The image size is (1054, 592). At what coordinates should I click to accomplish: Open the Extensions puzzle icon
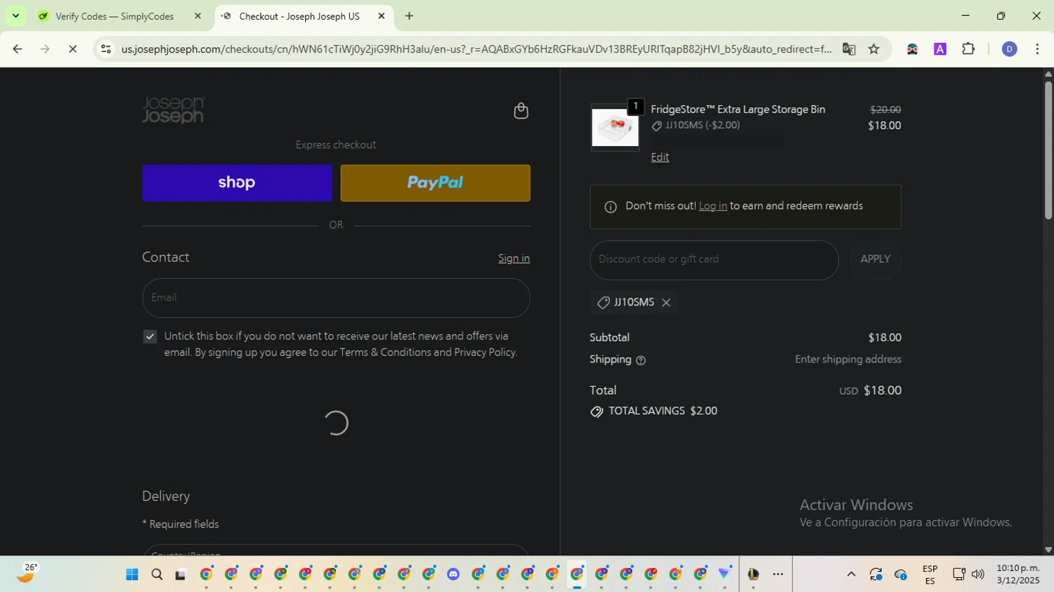pyautogui.click(x=968, y=49)
